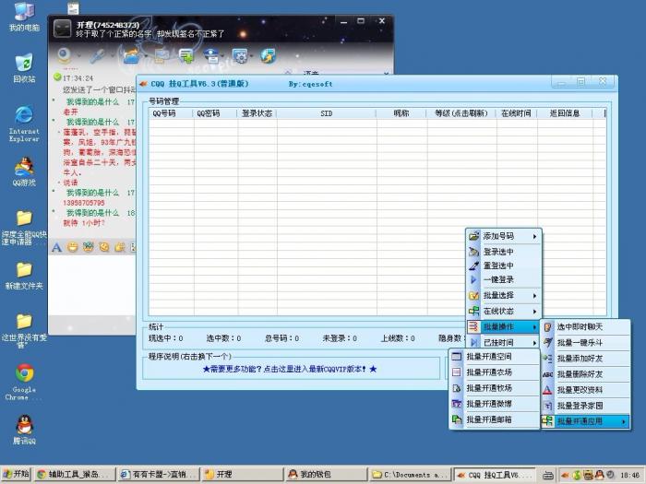The height and width of the screenshot is (484, 646).
Task: Select the QQ快速申请器 folder on desktop
Action: tap(24, 228)
